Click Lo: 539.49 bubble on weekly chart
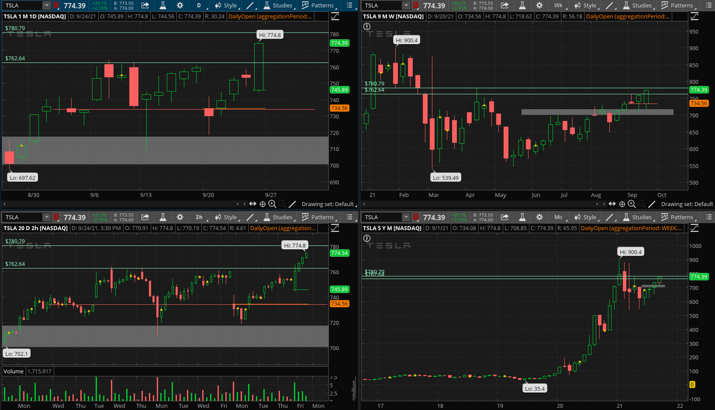This screenshot has width=715, height=410. (445, 177)
